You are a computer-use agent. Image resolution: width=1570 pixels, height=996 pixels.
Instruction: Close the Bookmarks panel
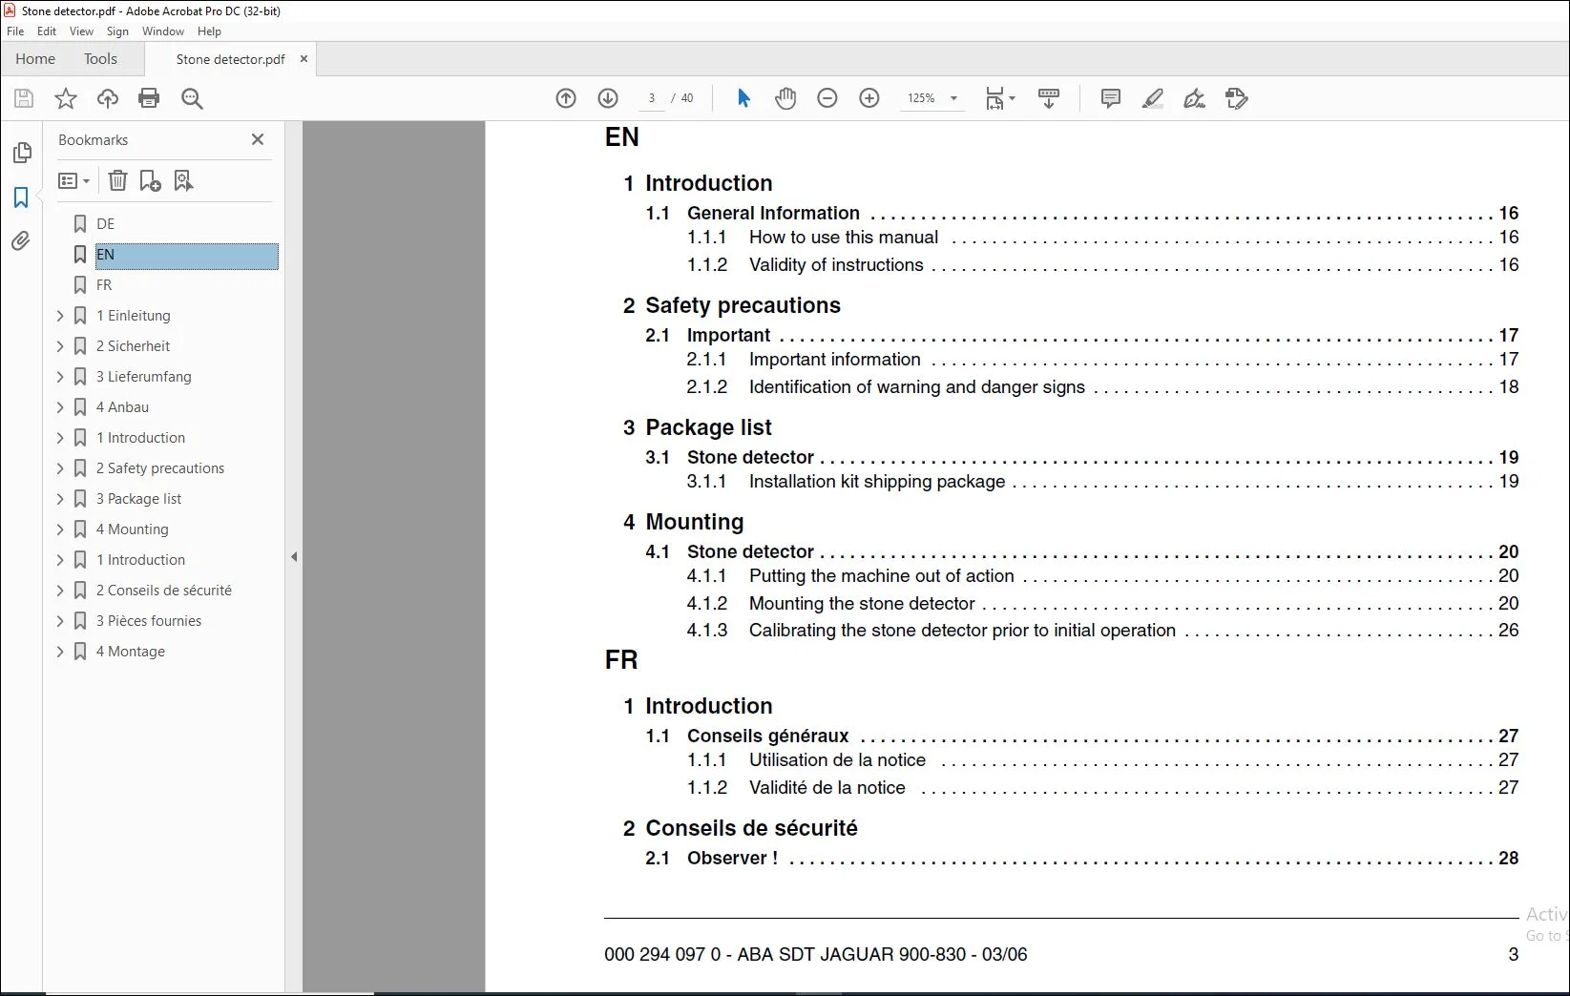258,139
